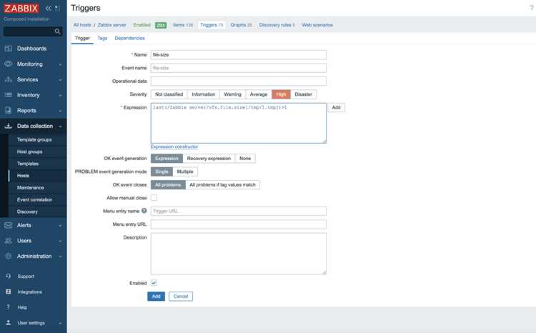Image resolution: width=536 pixels, height=333 pixels.
Task: Select None for OK event generation
Action: 245,159
